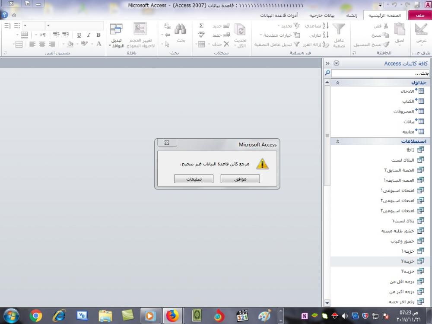
Task: Click the Access help question mark icon
Action: pos(4,15)
